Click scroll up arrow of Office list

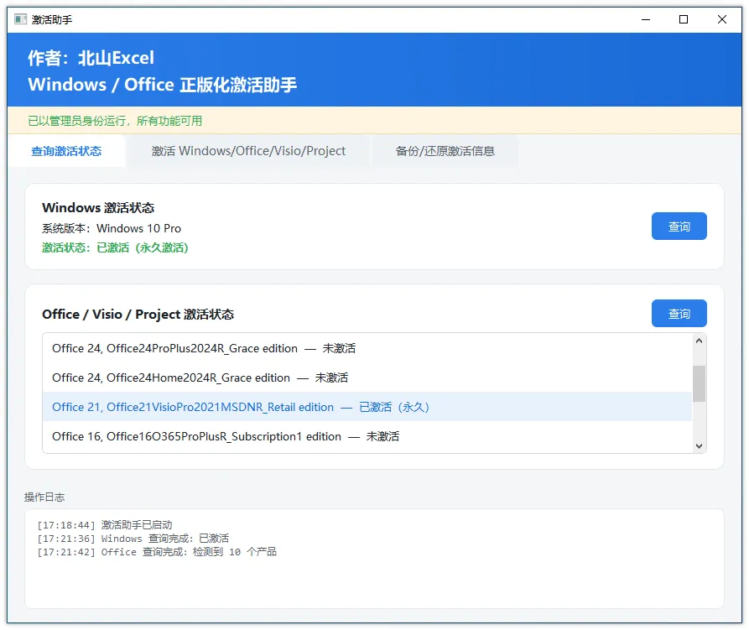(699, 341)
